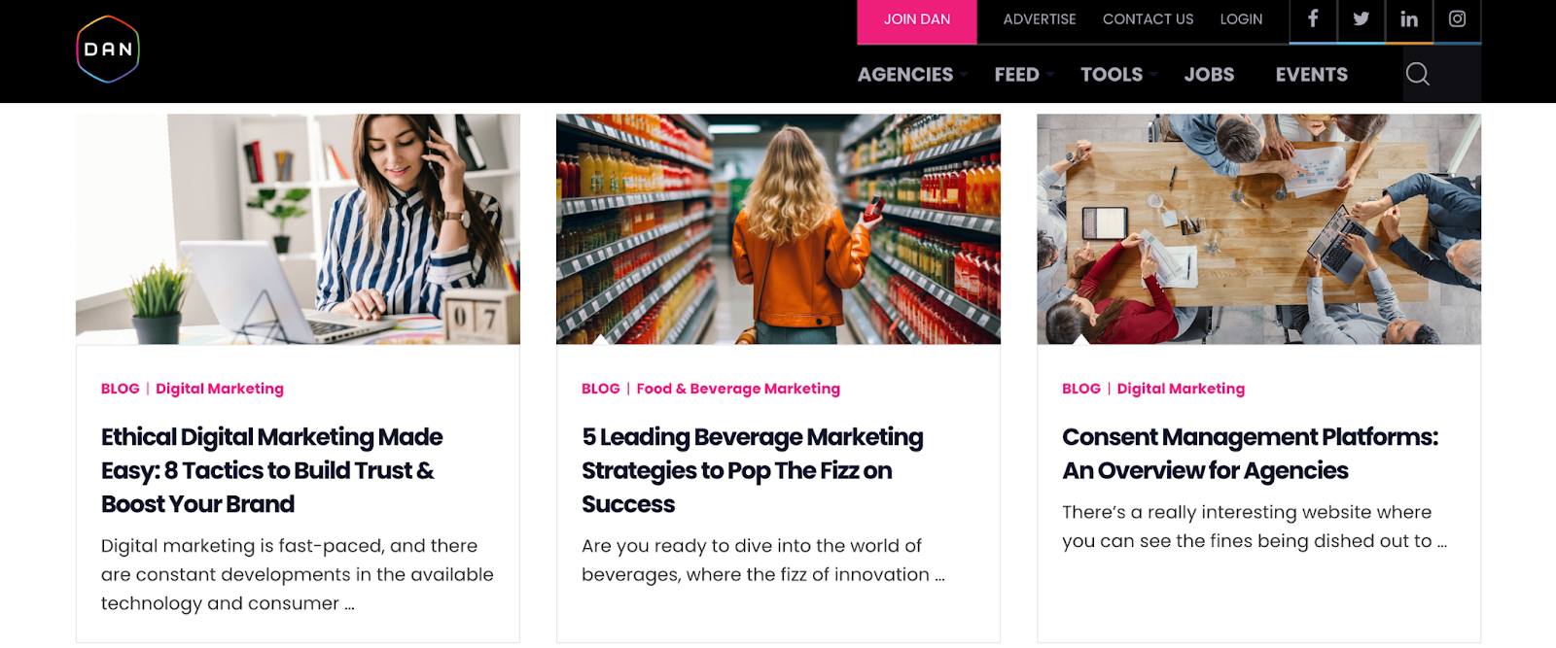Open the supermarket beverage aisle thumbnail
This screenshot has width=1556, height=648.
point(778,229)
